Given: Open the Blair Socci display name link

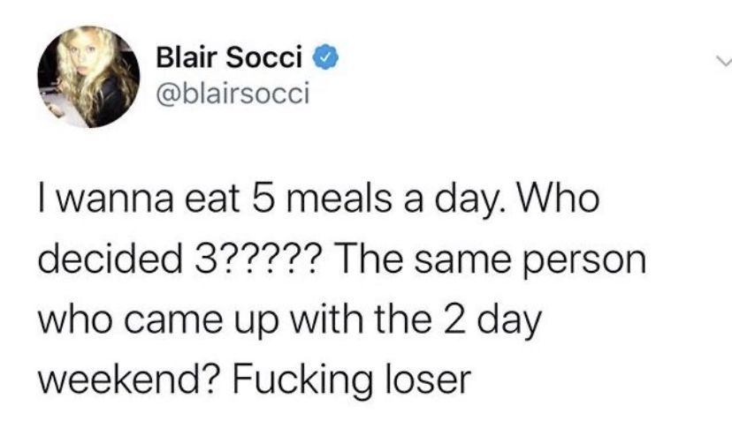Looking at the screenshot, I should (229, 57).
